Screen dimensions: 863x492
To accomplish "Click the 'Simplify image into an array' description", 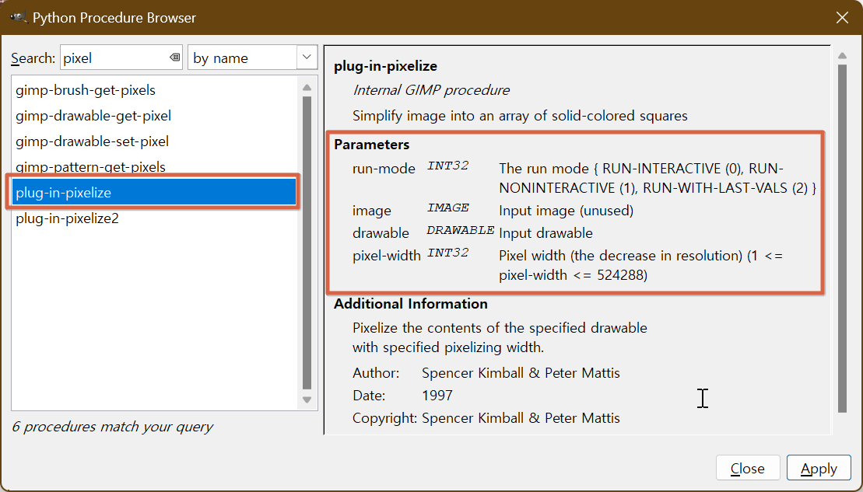I will [520, 116].
